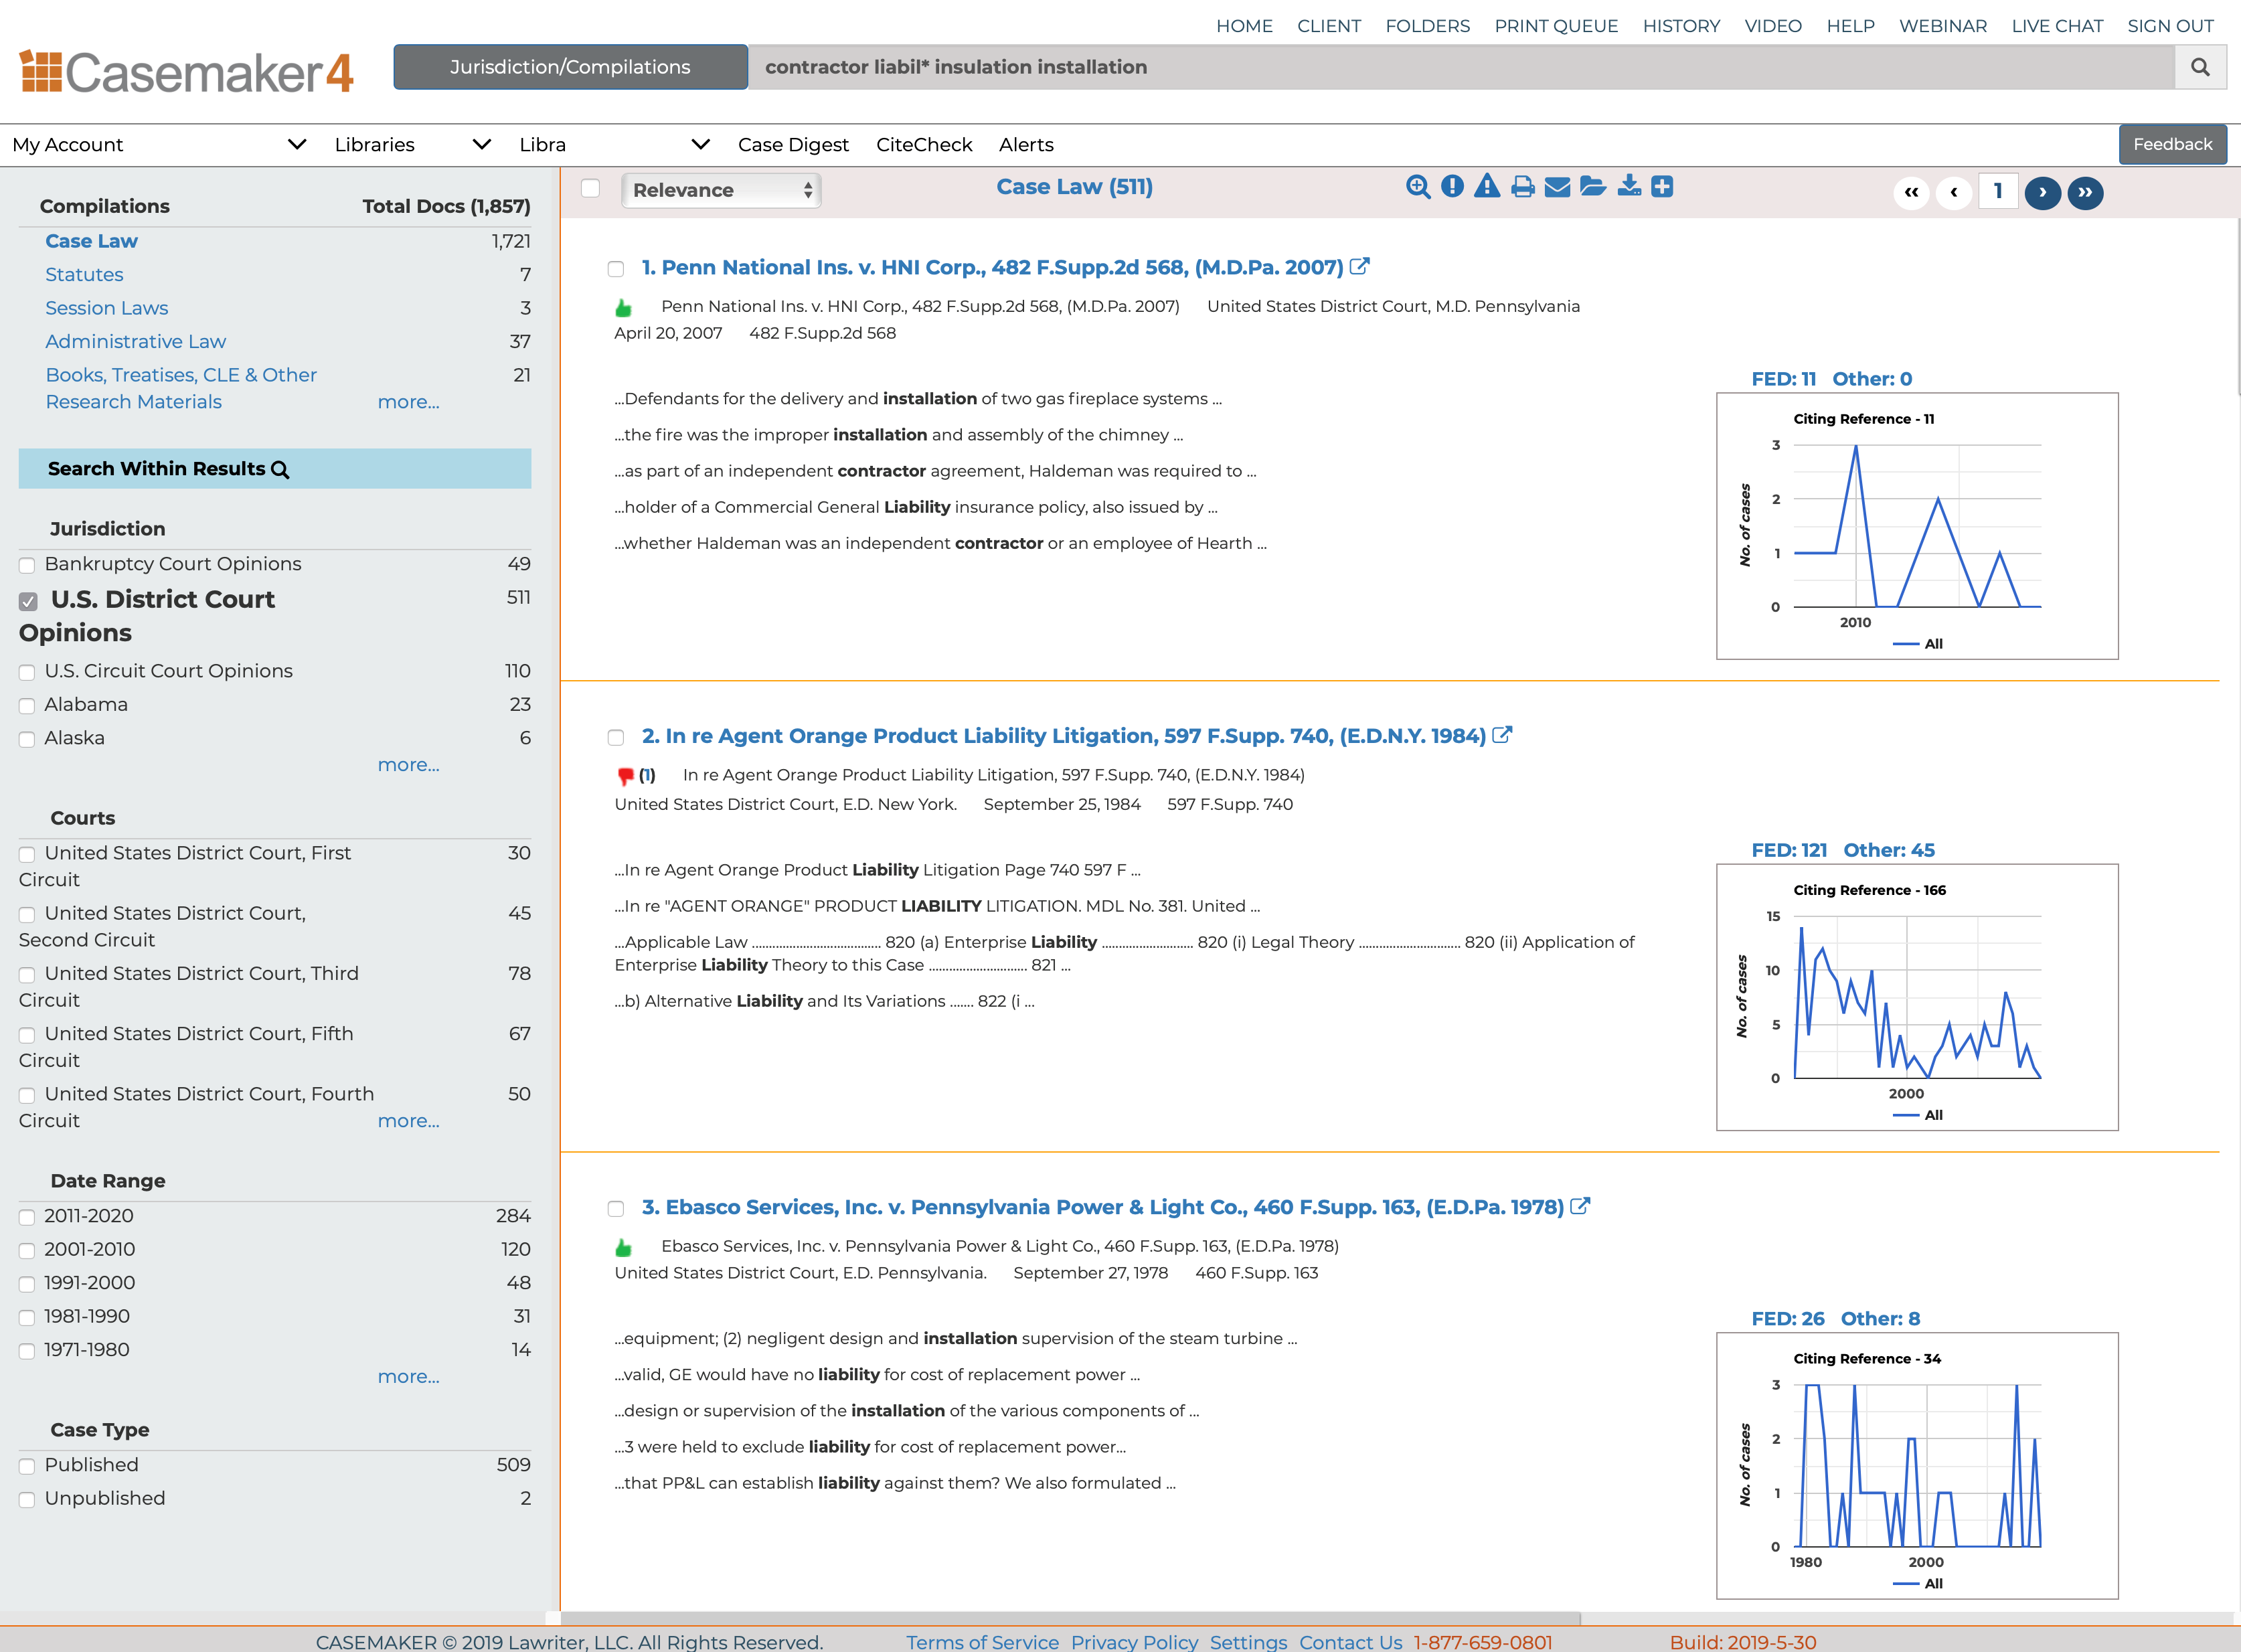Screen dimensions: 2241x1652
Task: Open Jurisdiction/Compilations selector
Action: 570,67
